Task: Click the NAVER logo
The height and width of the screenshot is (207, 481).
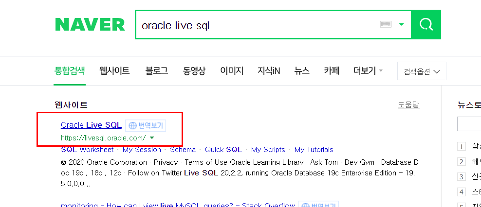Action: click(90, 24)
